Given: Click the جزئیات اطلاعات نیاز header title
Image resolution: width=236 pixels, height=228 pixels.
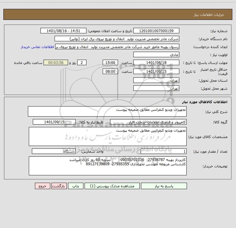Looking at the screenshot, I should (x=209, y=15).
